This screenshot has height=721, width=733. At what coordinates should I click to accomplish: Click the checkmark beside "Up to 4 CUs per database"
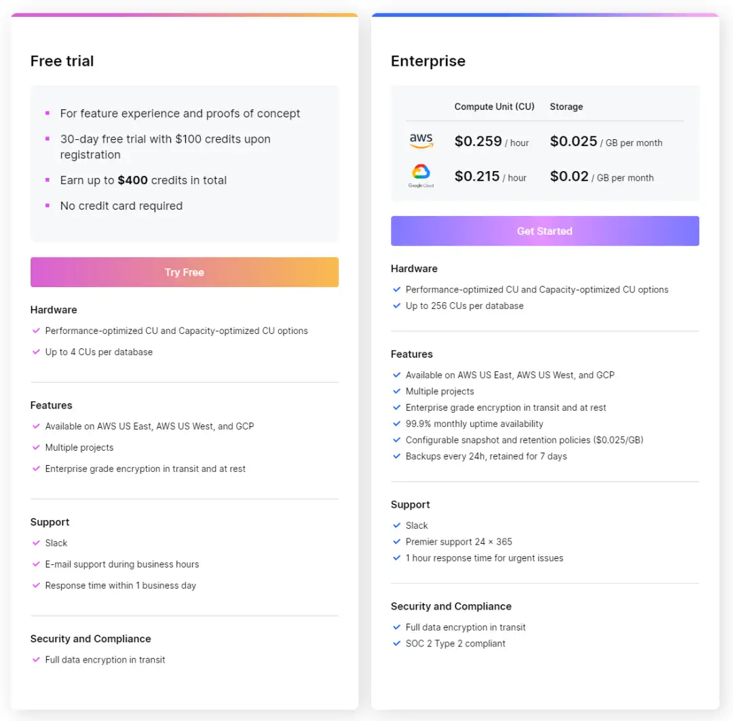pos(36,352)
